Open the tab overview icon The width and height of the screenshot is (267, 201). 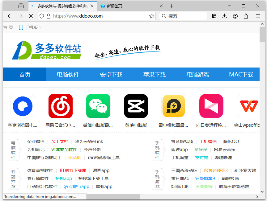[x=21, y=6]
